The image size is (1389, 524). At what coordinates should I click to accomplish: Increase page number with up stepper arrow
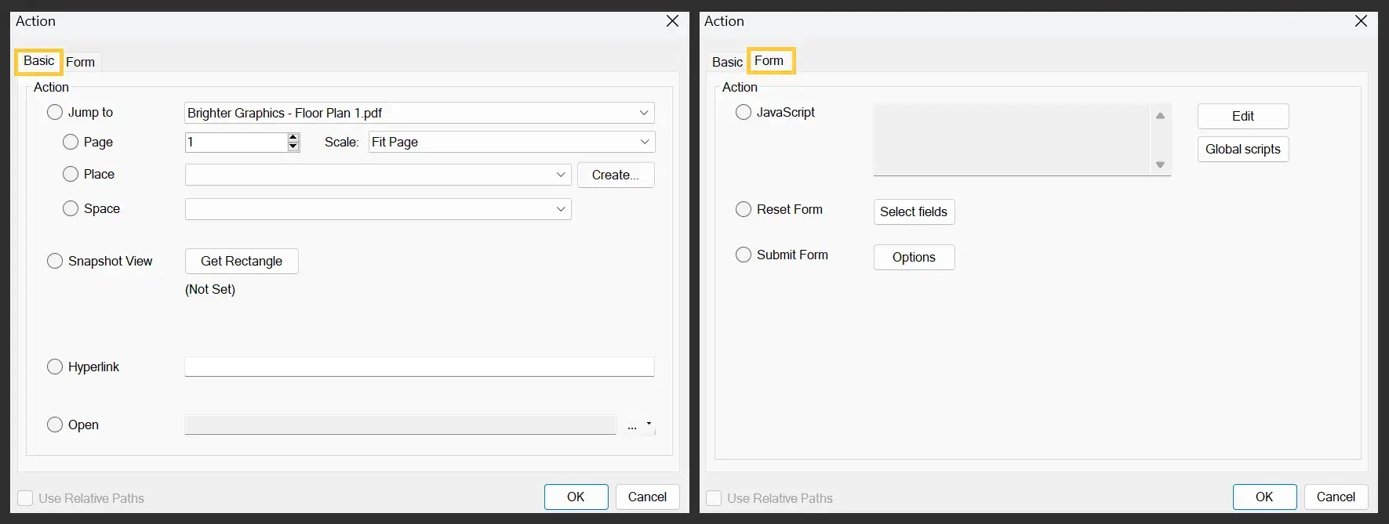tap(293, 137)
